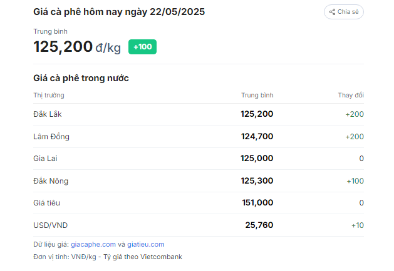Click the green +100 change badge

click(142, 47)
